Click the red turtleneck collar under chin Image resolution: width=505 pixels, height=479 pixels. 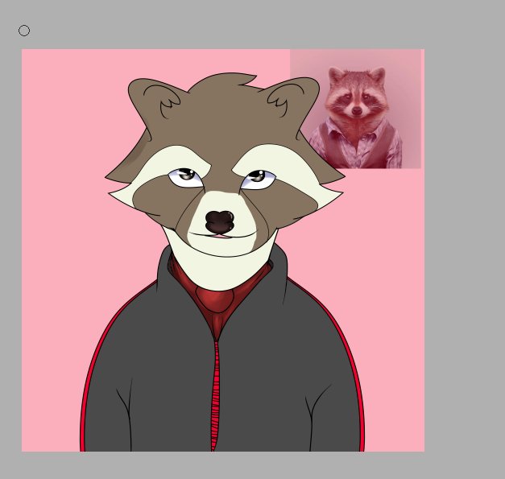tap(217, 298)
